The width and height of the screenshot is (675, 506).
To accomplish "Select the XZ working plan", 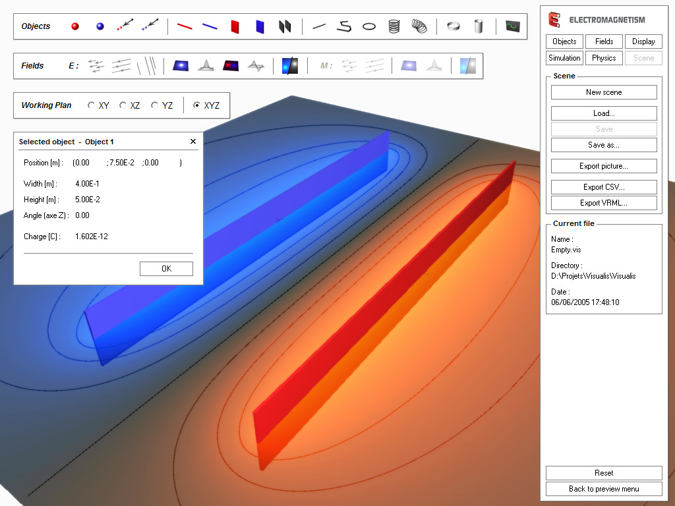I will pos(123,105).
